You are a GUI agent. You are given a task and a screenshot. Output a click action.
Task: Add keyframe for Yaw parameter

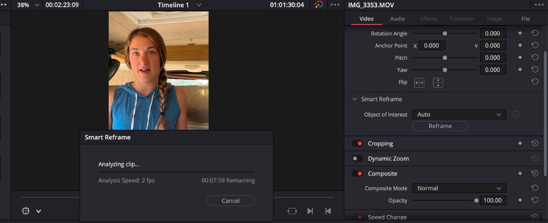click(x=520, y=70)
